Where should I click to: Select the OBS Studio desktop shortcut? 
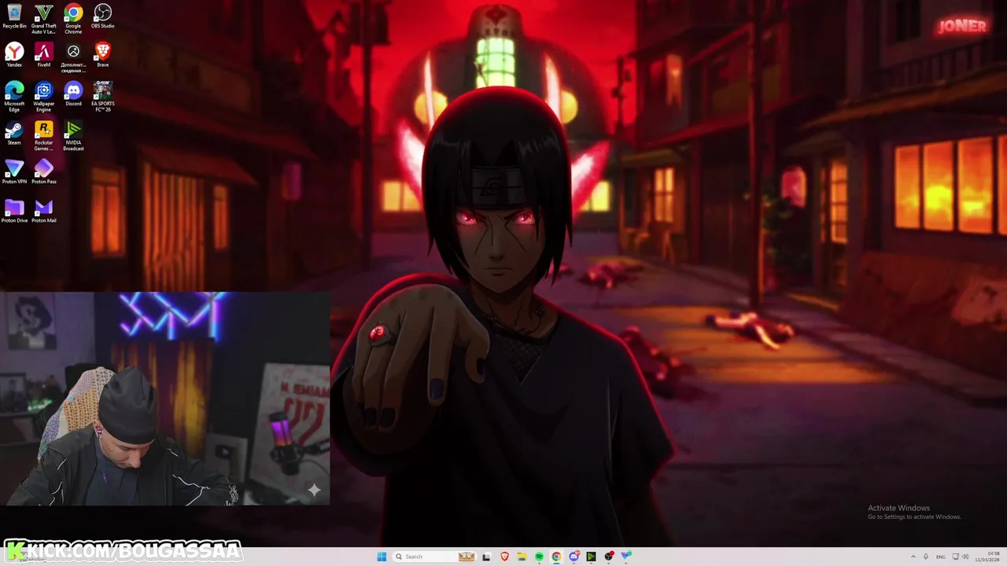[102, 17]
